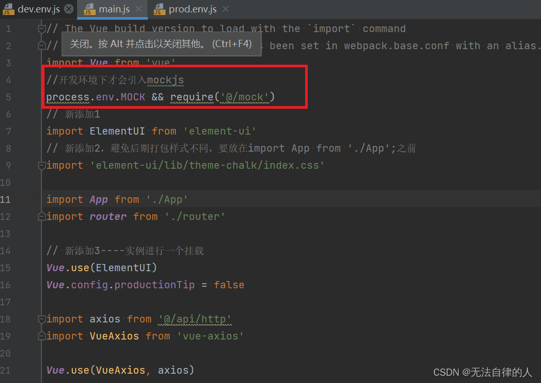Screen dimensions: 541x383
Task: Follow the '@/api/http' import path link
Action: (x=194, y=319)
